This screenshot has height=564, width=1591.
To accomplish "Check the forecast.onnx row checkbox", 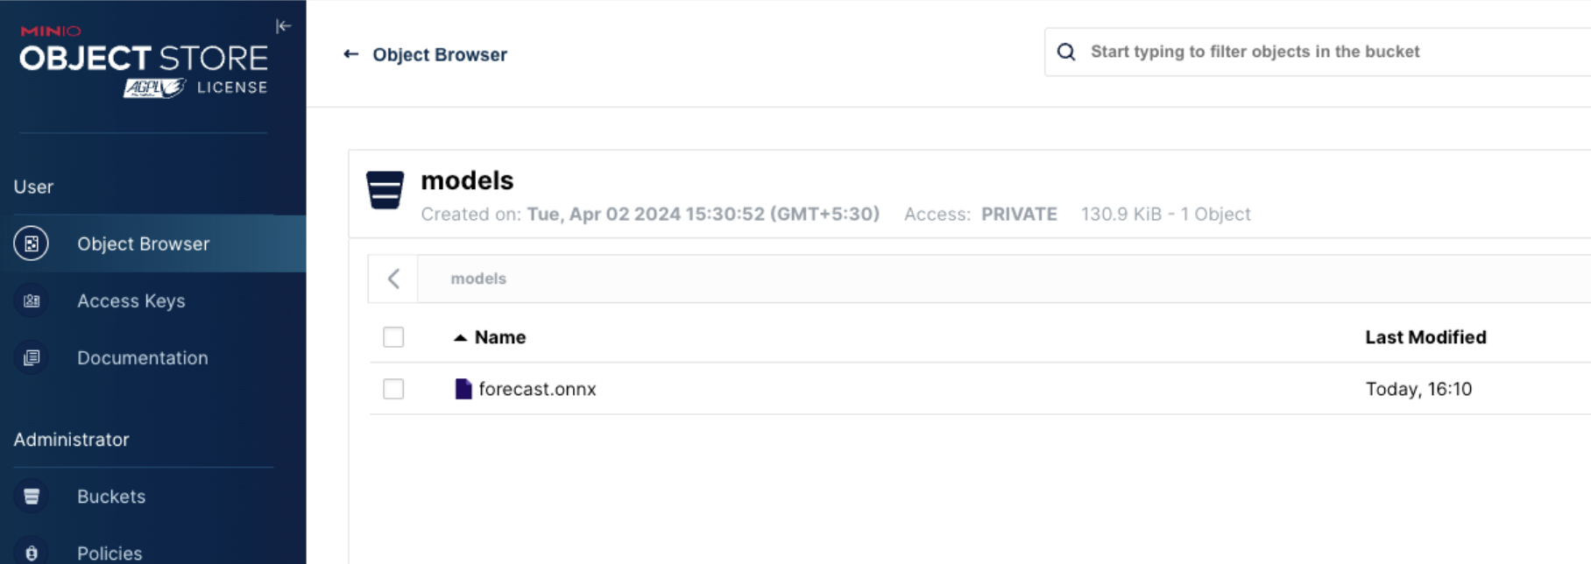I will [393, 389].
